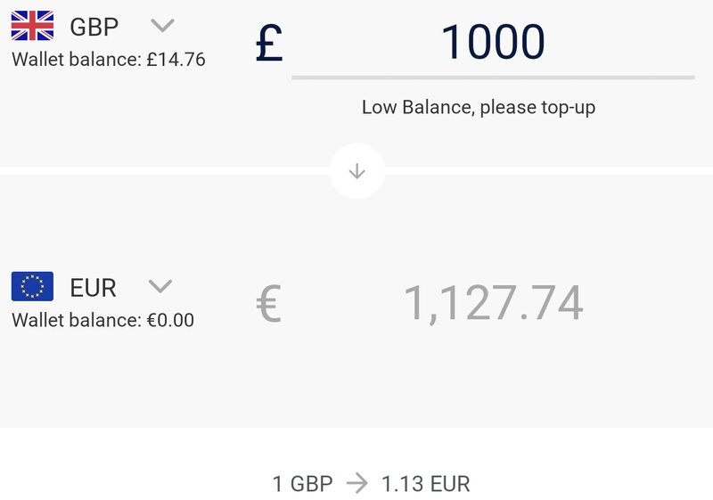Click the pound sterling symbol
The image size is (713, 500).
tap(269, 43)
